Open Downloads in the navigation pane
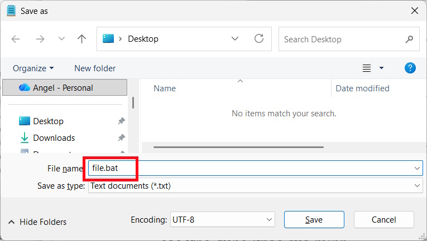 54,137
